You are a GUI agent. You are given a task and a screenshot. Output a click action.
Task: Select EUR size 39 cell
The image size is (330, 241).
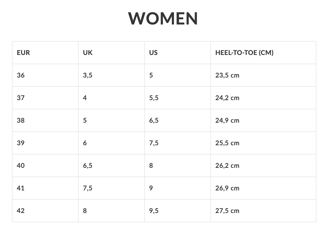click(x=21, y=143)
